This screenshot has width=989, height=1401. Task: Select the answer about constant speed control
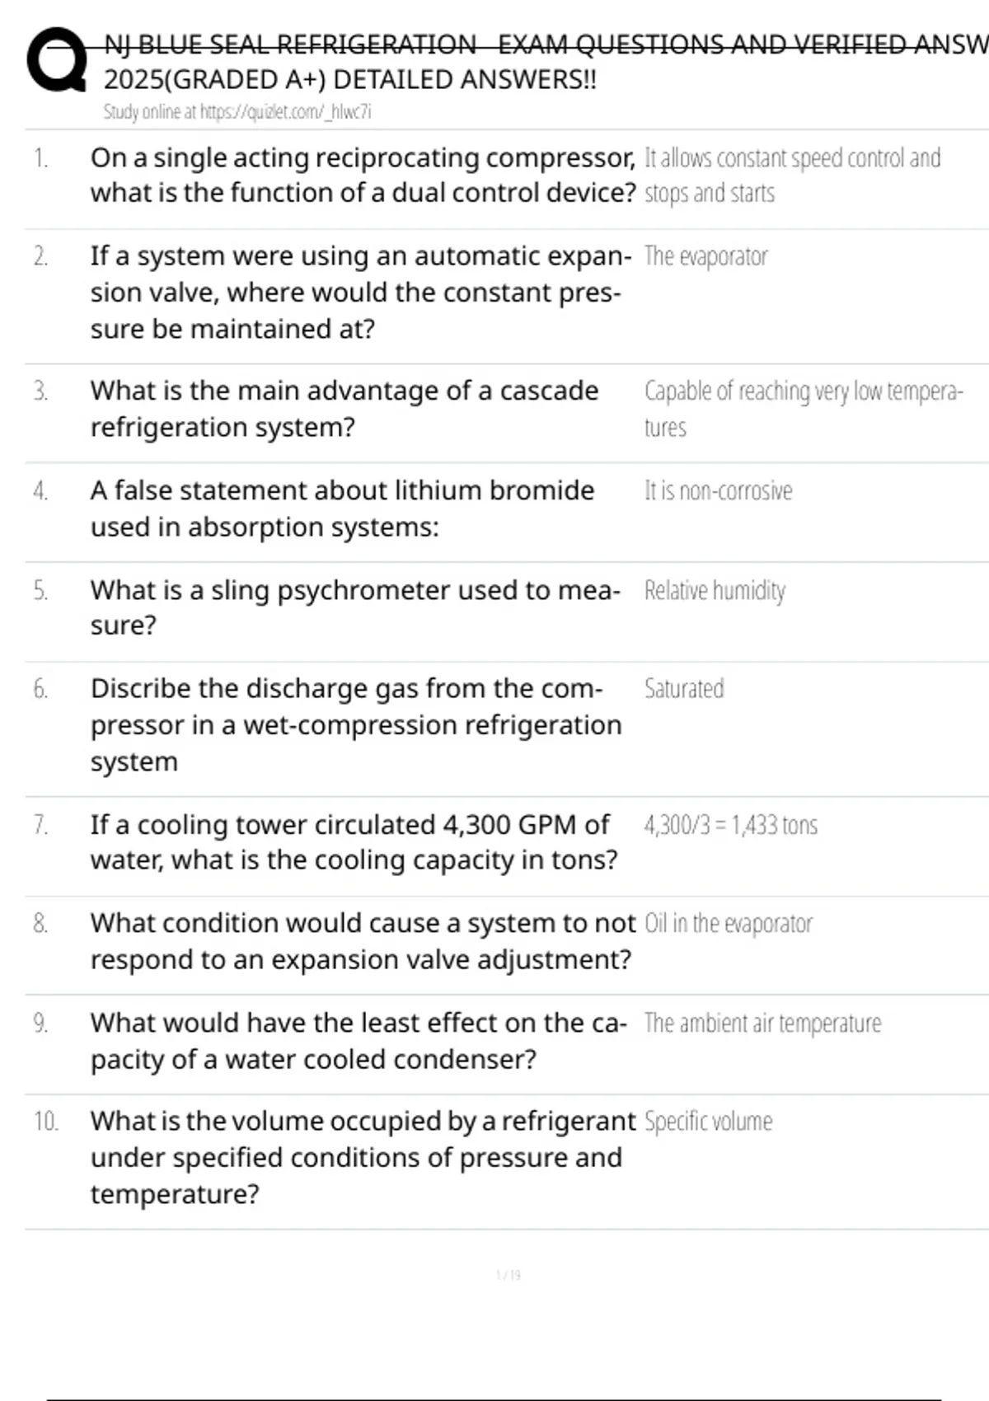(x=791, y=175)
